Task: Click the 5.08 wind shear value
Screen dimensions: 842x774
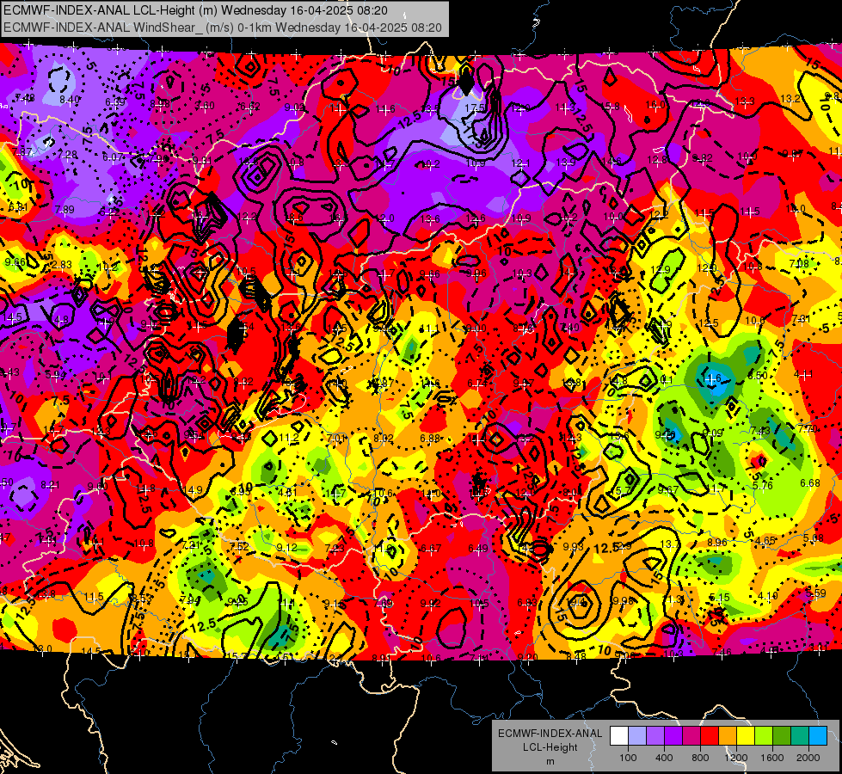Action: point(814,537)
